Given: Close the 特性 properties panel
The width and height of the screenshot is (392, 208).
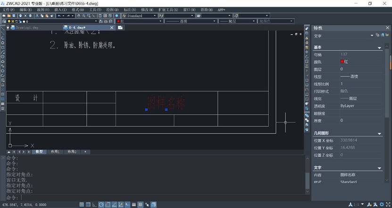Looking at the screenshot, I should coord(388,28).
